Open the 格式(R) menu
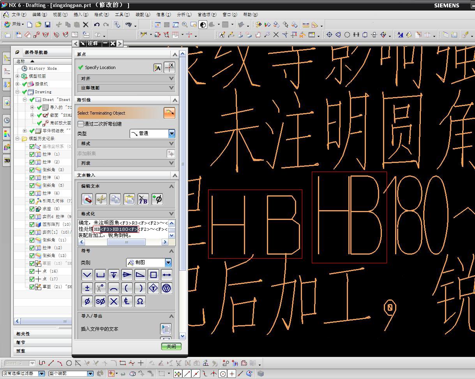 [101, 14]
